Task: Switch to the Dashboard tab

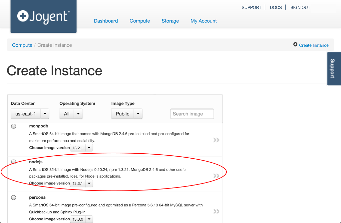Action: point(106,21)
